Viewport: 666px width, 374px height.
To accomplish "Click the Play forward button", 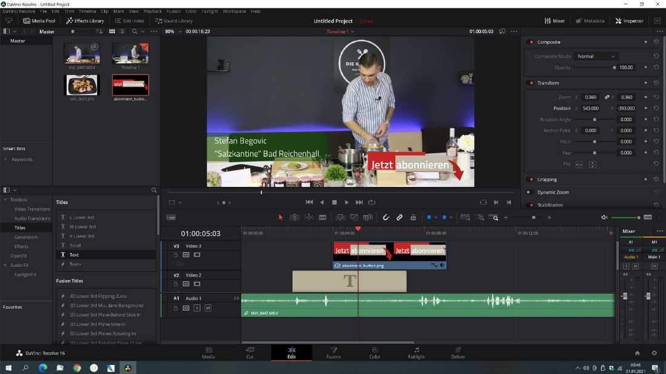I will [346, 203].
